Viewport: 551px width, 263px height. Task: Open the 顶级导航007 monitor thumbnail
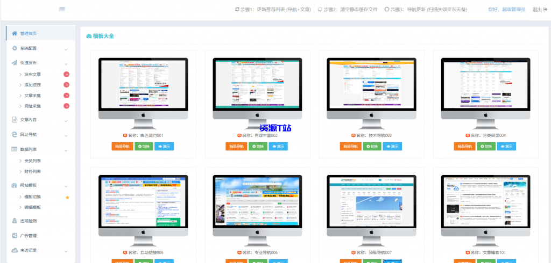pyautogui.click(x=371, y=210)
